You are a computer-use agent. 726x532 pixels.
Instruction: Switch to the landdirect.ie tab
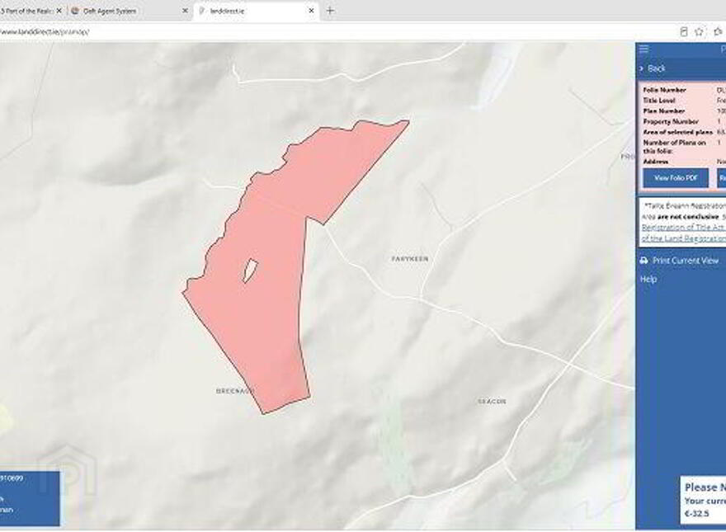pos(227,11)
